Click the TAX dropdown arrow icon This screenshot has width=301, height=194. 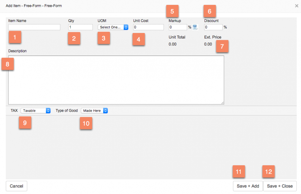point(47,110)
